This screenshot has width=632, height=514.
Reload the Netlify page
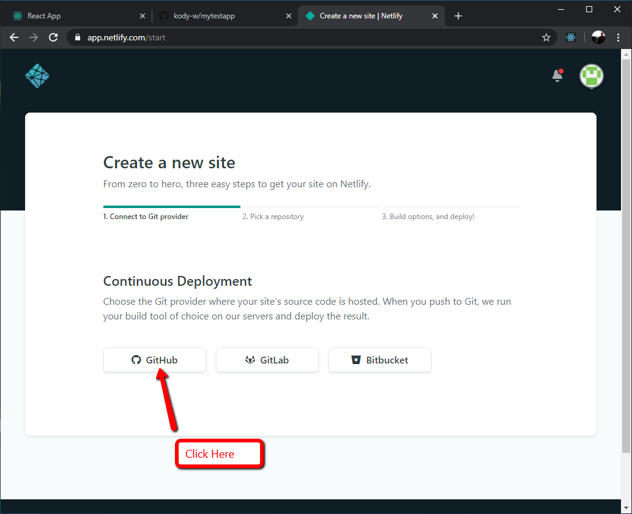(53, 37)
